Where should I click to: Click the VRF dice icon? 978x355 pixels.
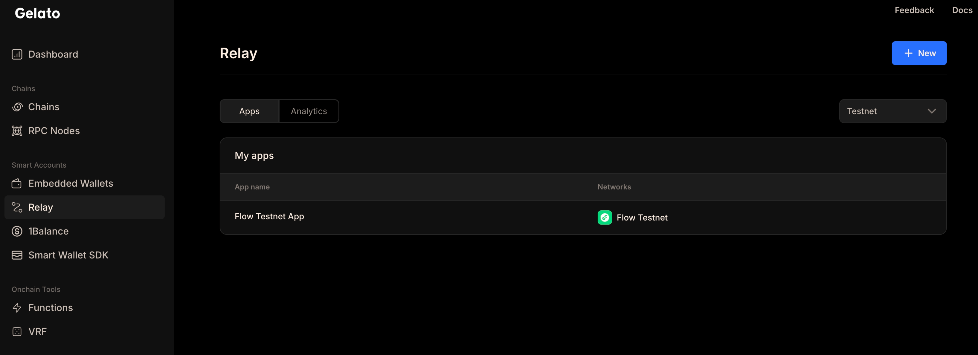click(x=17, y=331)
